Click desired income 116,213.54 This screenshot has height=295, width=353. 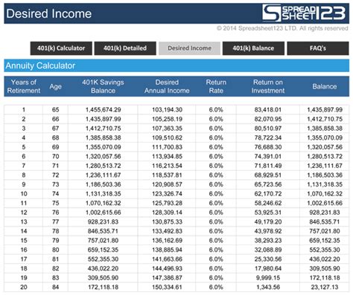coord(167,166)
